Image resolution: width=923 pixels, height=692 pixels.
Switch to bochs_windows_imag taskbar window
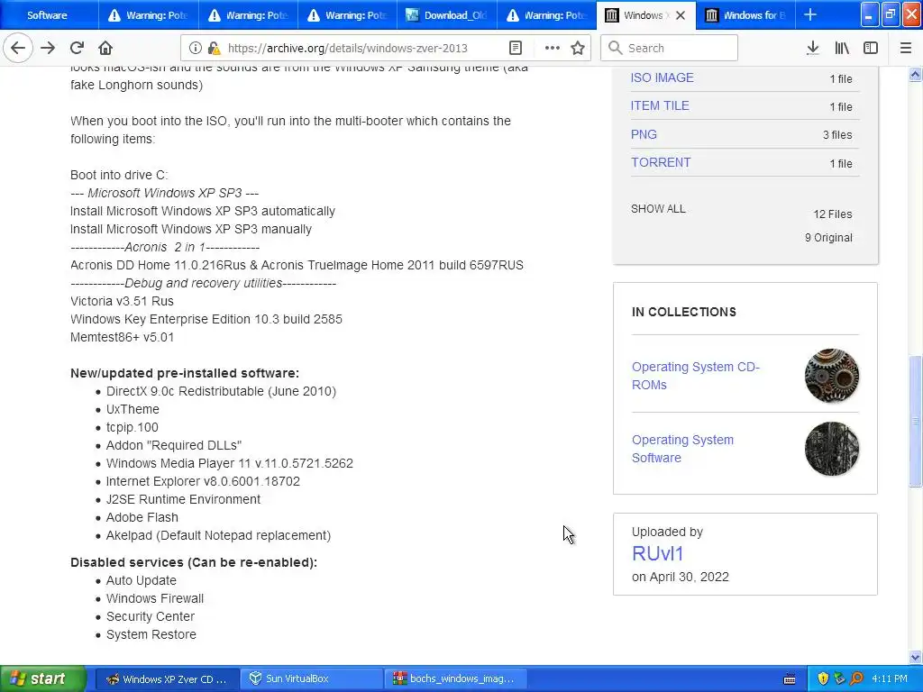454,679
